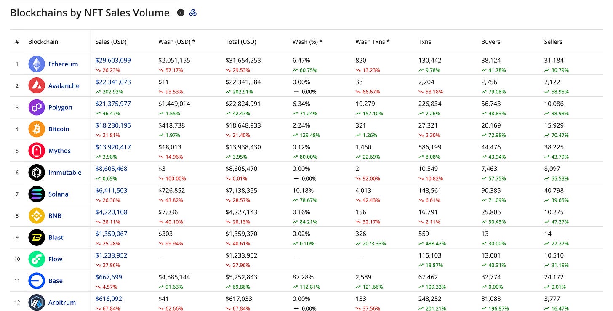
Task: Click the Base logo icon
Action: [37, 281]
